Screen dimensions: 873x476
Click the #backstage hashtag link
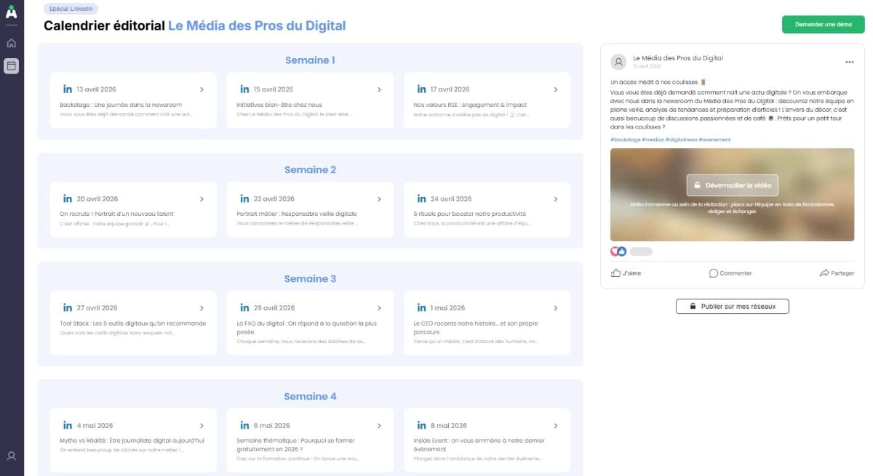(x=625, y=140)
